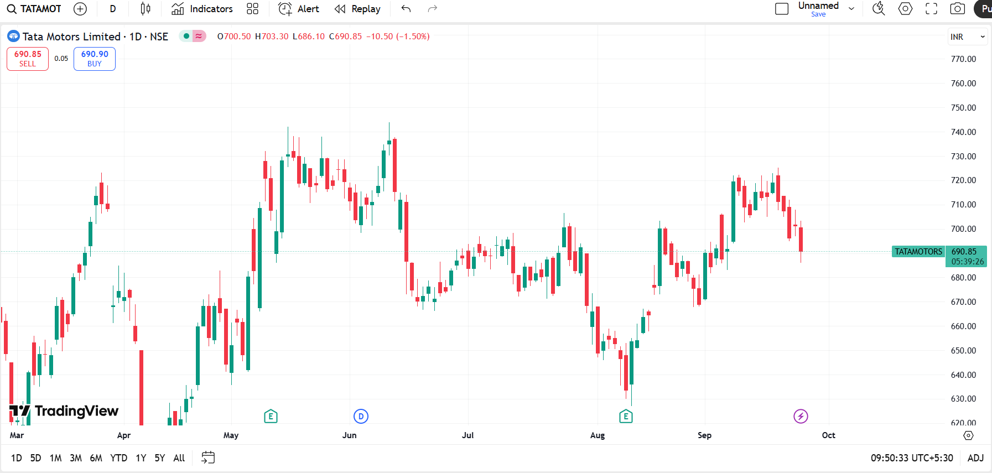Toggle the ADJ adjusted data option

click(x=975, y=458)
